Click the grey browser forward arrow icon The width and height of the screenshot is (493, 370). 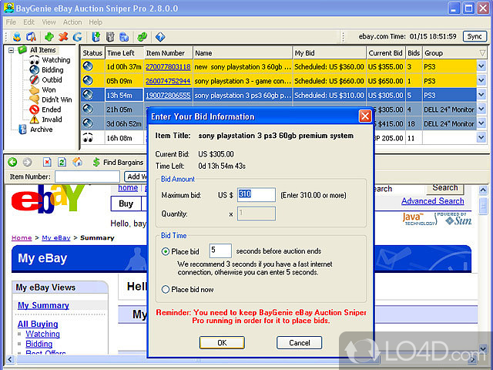click(x=28, y=162)
